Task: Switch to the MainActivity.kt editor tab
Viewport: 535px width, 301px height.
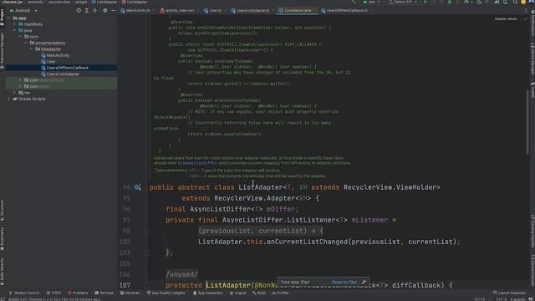Action: click(137, 11)
